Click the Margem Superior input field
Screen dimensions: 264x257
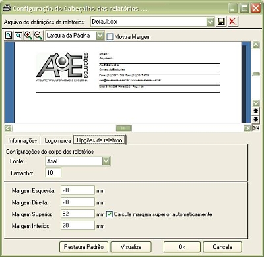pos(78,214)
